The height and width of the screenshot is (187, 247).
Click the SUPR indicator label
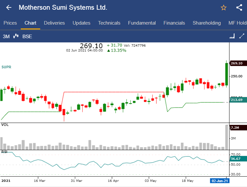[x=6, y=67]
